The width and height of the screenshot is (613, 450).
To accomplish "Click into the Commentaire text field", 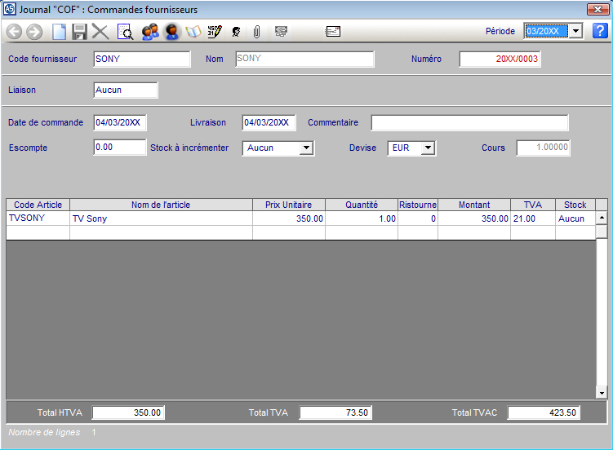I will (x=469, y=123).
